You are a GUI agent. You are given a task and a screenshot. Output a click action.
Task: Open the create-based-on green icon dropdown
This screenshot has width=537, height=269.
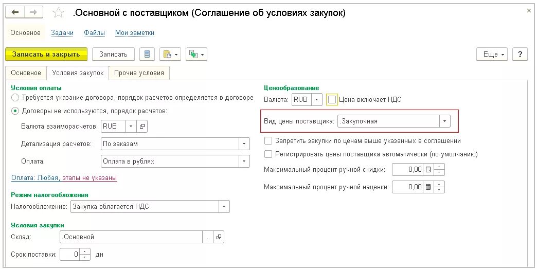(x=196, y=54)
